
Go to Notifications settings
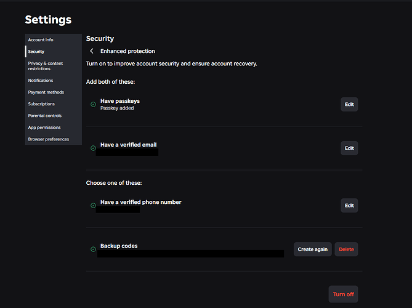pos(54,81)
